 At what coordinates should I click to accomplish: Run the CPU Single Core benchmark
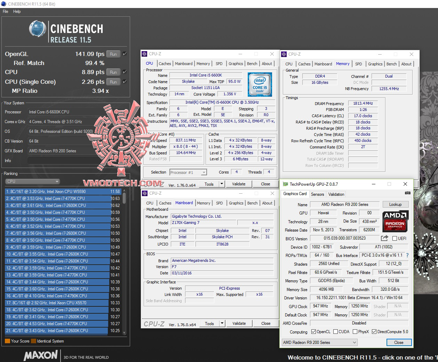click(113, 82)
